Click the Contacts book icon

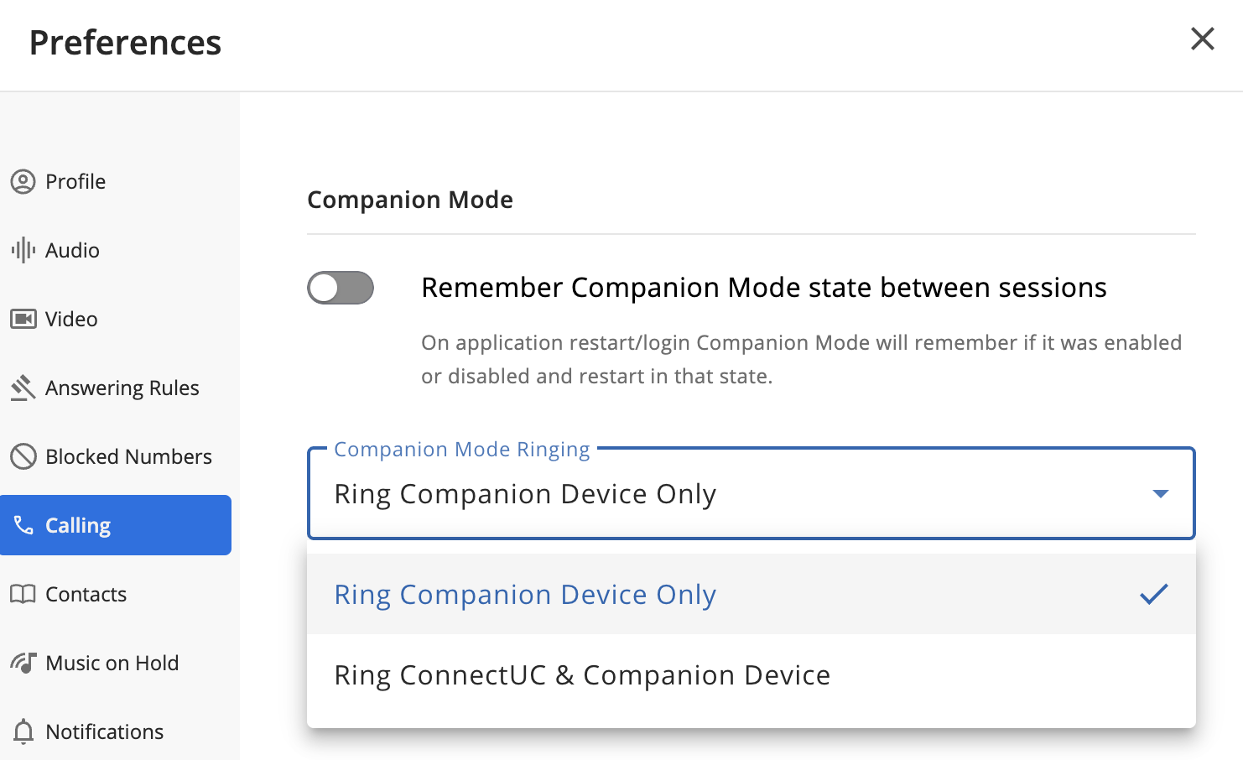[23, 594]
